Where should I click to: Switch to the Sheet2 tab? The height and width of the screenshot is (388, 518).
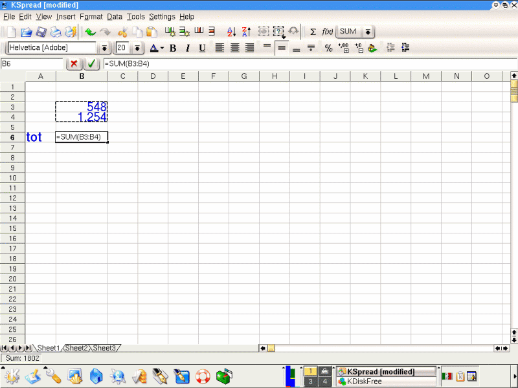click(x=76, y=348)
